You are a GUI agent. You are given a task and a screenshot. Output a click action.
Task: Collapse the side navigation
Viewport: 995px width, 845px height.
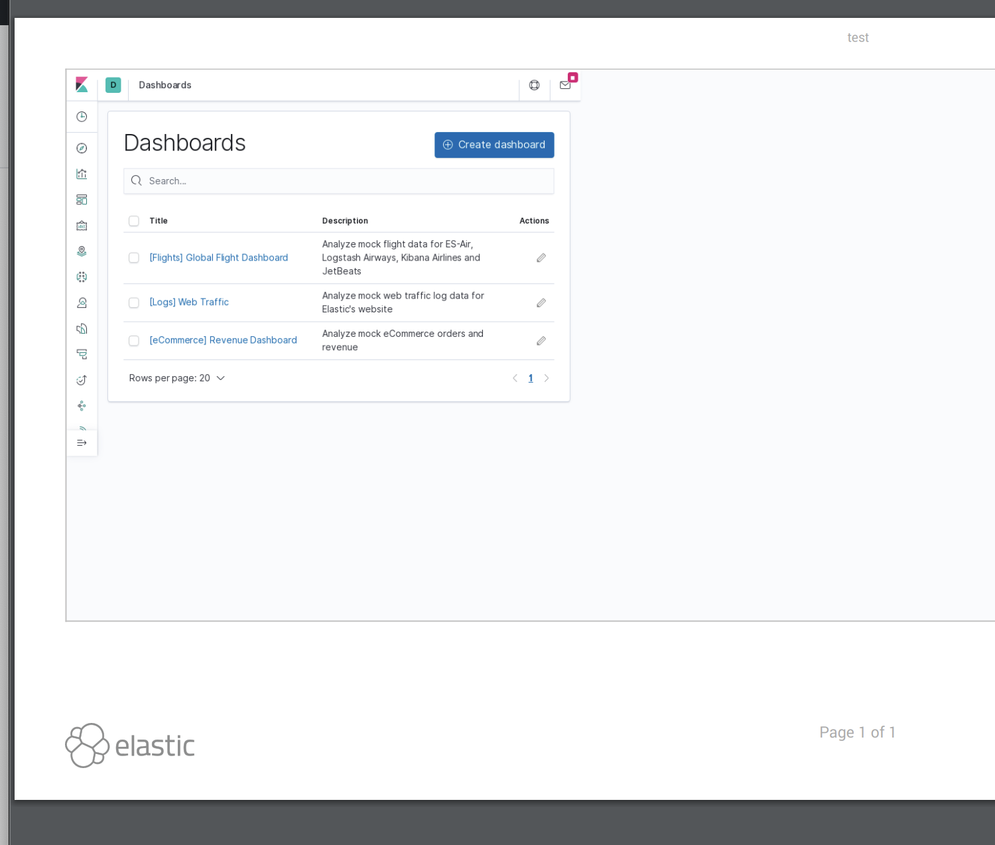pyautogui.click(x=82, y=442)
